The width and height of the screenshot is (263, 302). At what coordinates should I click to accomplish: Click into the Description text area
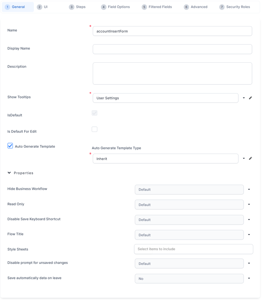172,73
